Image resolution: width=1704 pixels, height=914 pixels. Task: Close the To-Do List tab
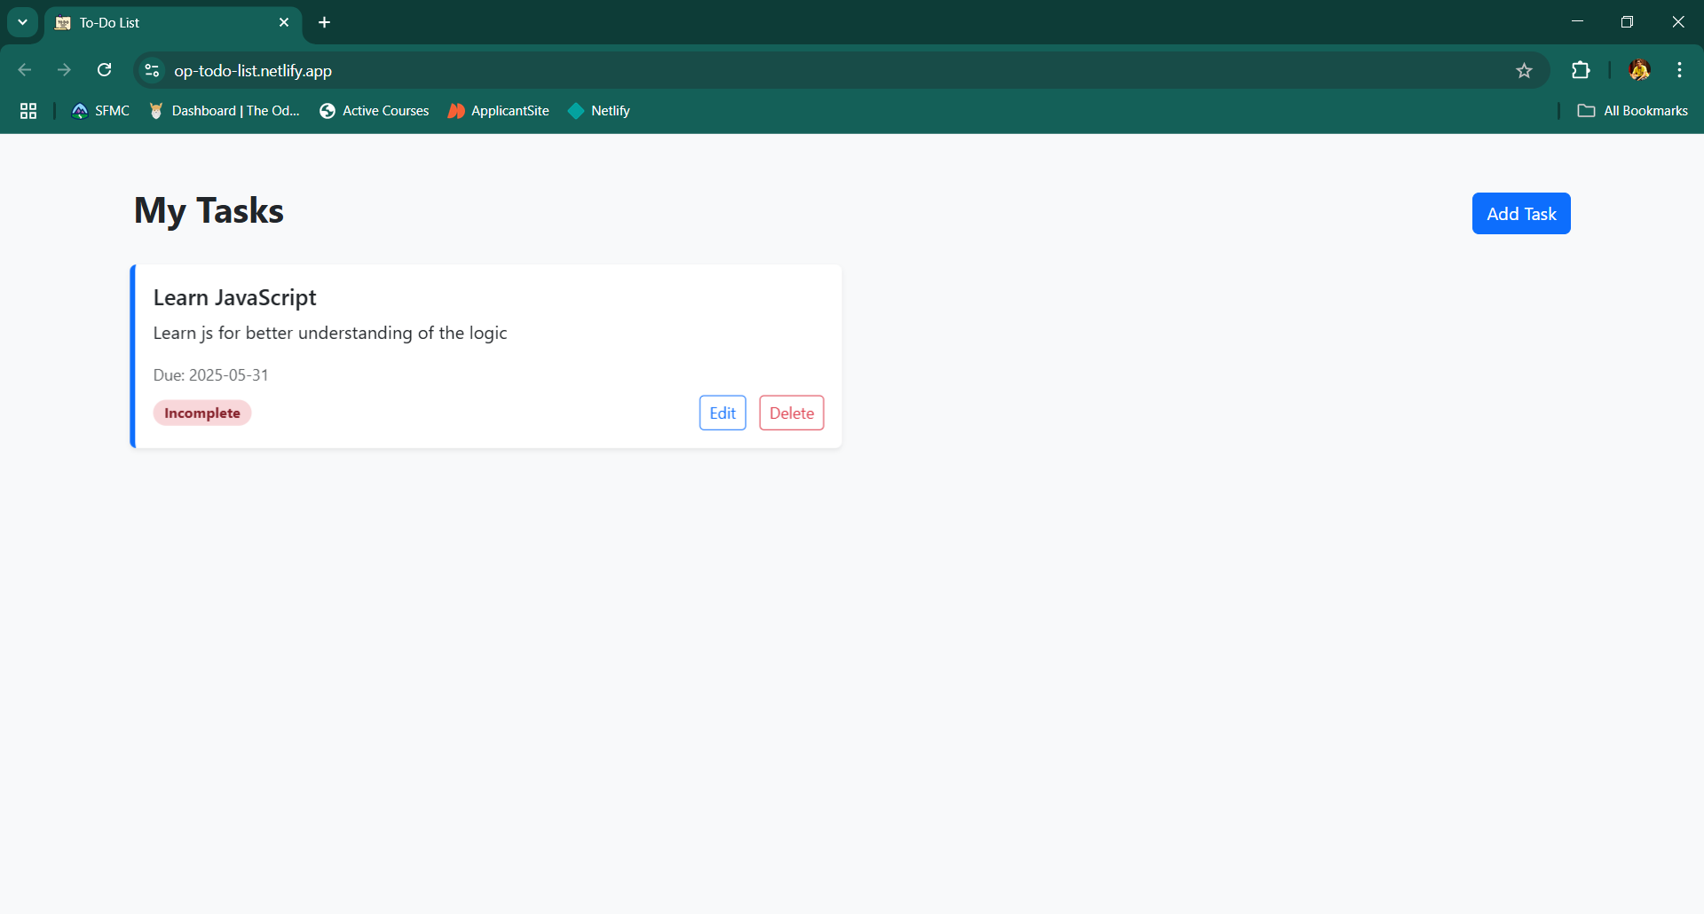coord(284,22)
